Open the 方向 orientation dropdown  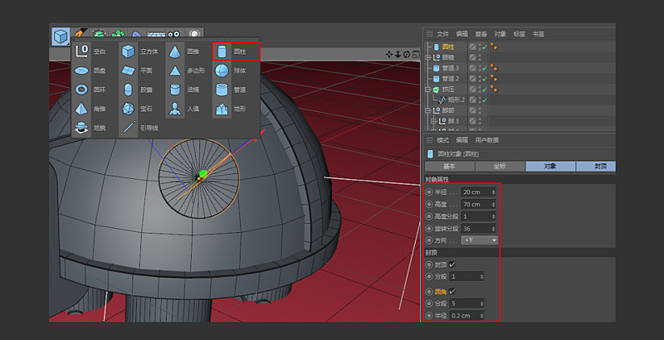tap(481, 240)
